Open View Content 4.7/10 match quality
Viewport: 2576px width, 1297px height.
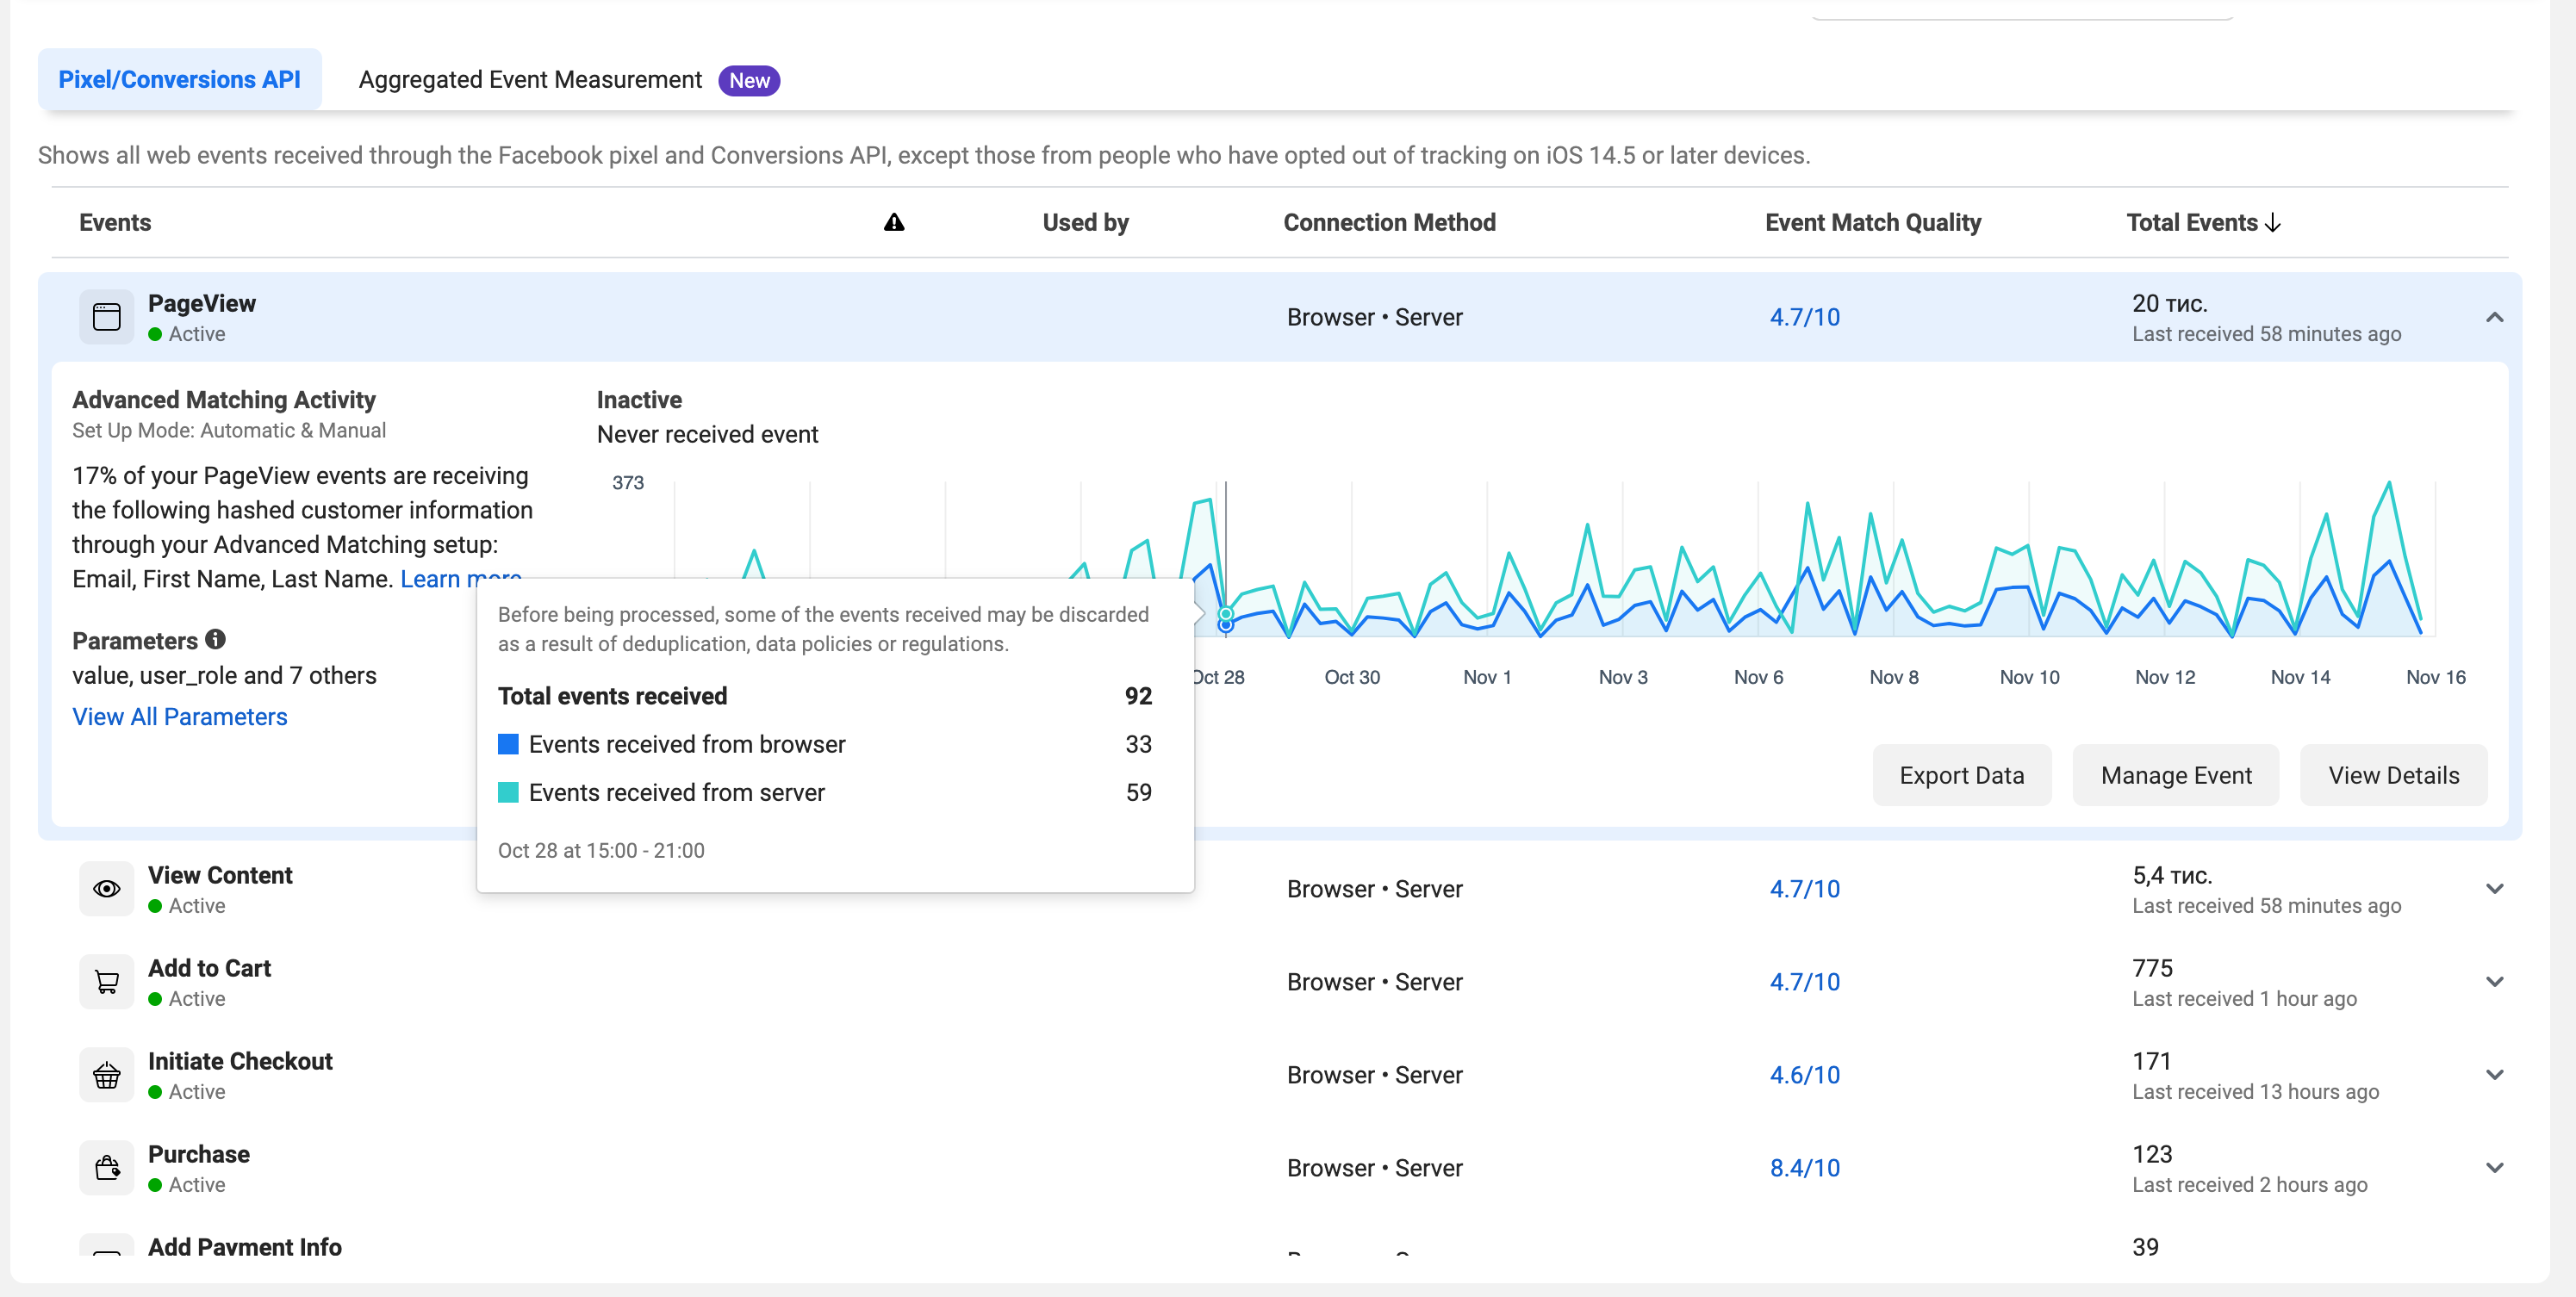click(x=1804, y=889)
